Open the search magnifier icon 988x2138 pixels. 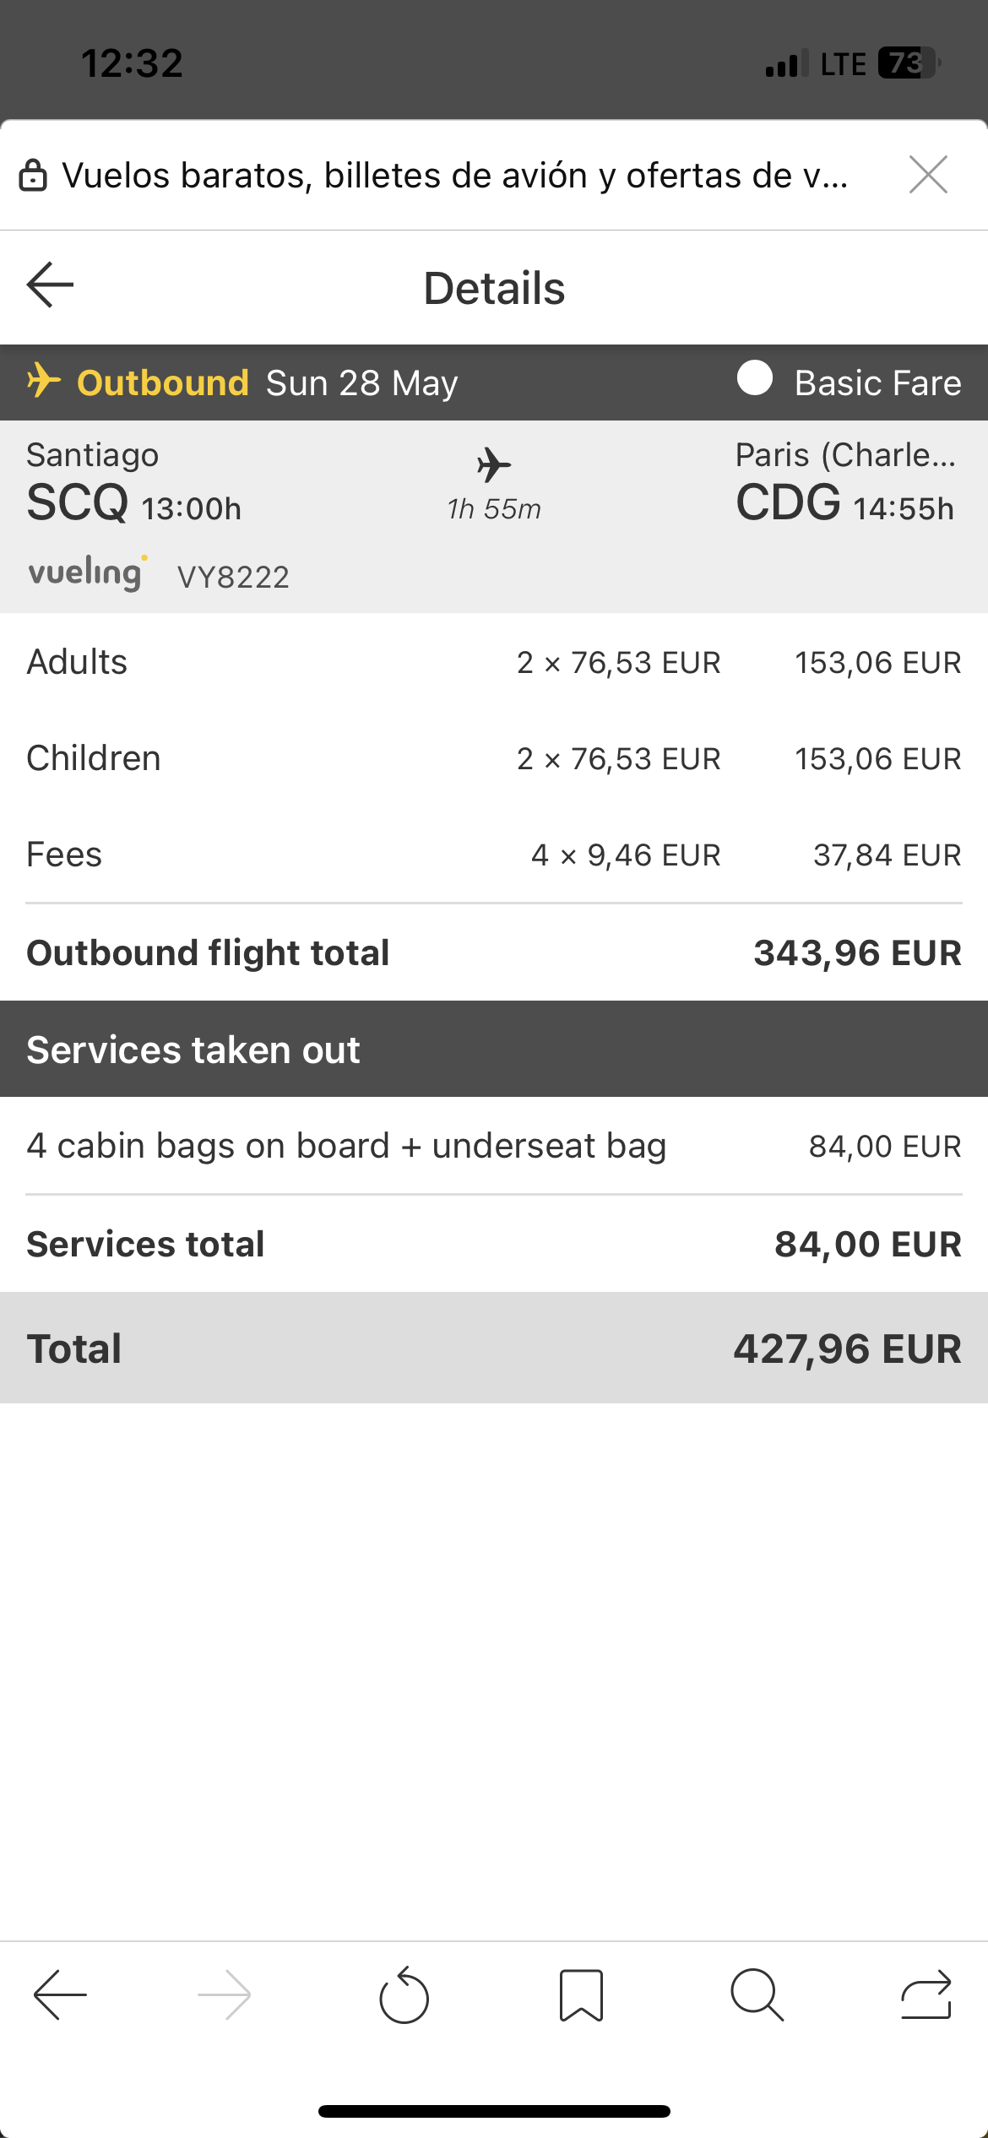tap(757, 1994)
